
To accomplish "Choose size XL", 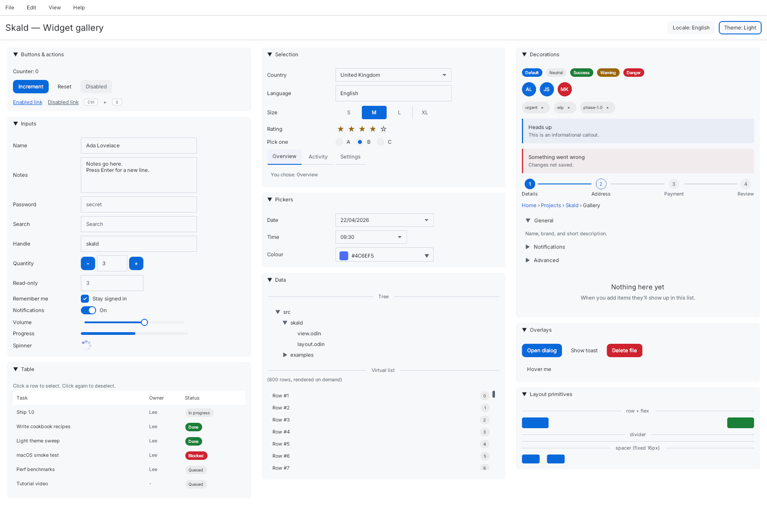I will [x=425, y=113].
